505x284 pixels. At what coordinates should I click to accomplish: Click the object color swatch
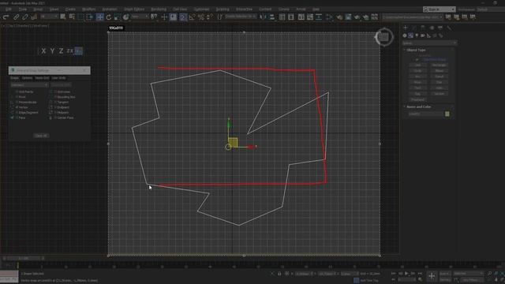447,114
